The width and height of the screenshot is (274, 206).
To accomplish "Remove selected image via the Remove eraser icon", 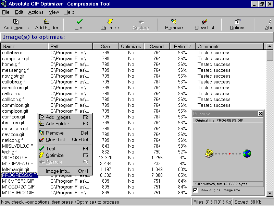I will tap(174, 24).
